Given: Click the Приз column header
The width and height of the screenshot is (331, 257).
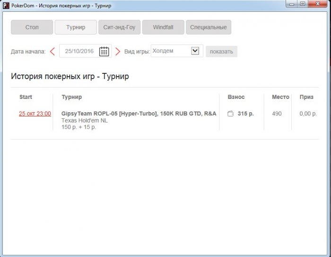Looking at the screenshot, I should (306, 97).
